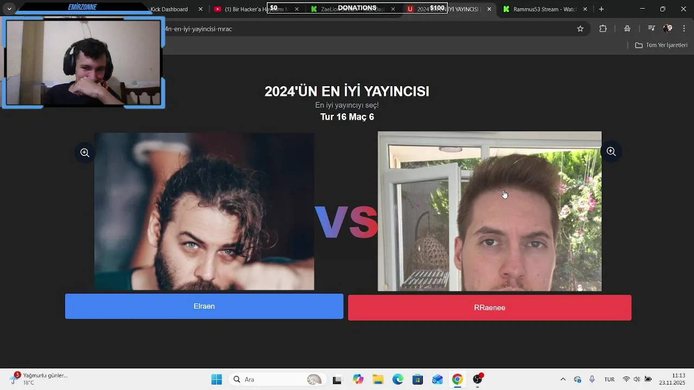Zoom into RRaenee's photo with magnifier icon

tap(611, 152)
